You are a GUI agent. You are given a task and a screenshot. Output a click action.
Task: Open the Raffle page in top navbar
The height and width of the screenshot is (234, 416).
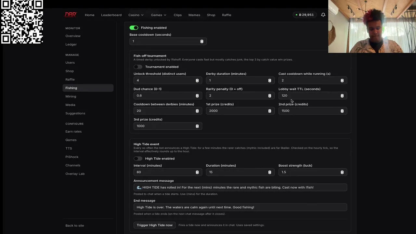coord(227,15)
